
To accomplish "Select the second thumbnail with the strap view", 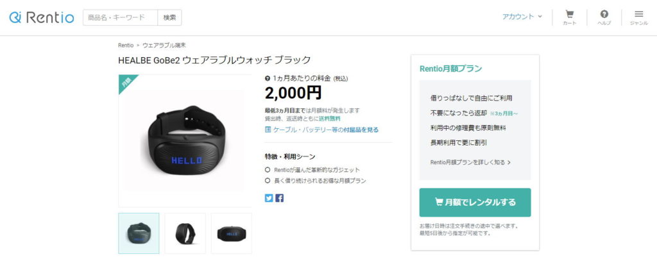I will 185,233.
